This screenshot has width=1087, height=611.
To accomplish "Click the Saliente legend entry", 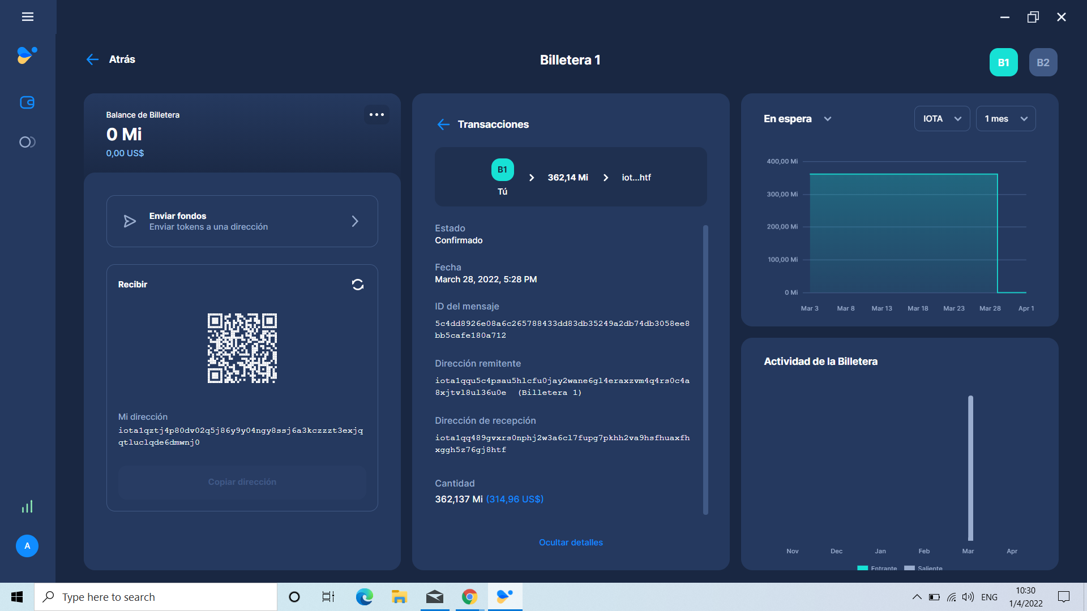I will [x=923, y=568].
